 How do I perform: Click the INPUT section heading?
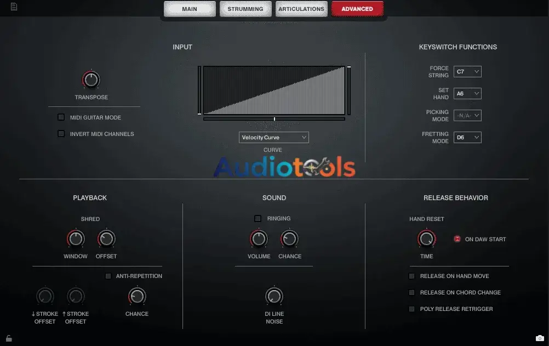(x=182, y=47)
